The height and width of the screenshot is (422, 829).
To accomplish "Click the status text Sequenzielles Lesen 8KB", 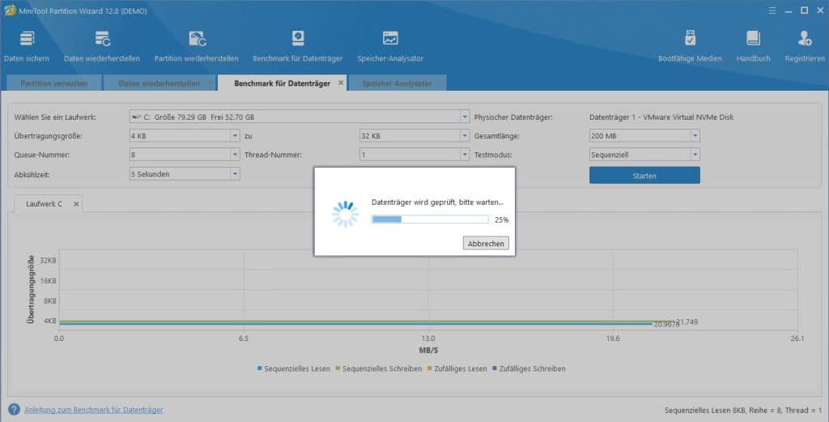I will point(743,411).
